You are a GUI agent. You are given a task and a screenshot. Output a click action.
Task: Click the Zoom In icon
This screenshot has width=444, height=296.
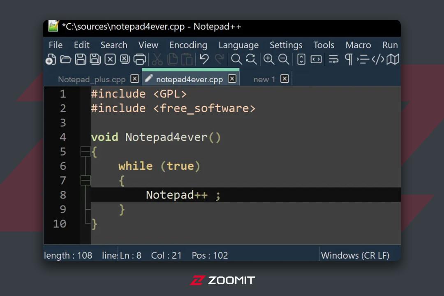coord(269,60)
